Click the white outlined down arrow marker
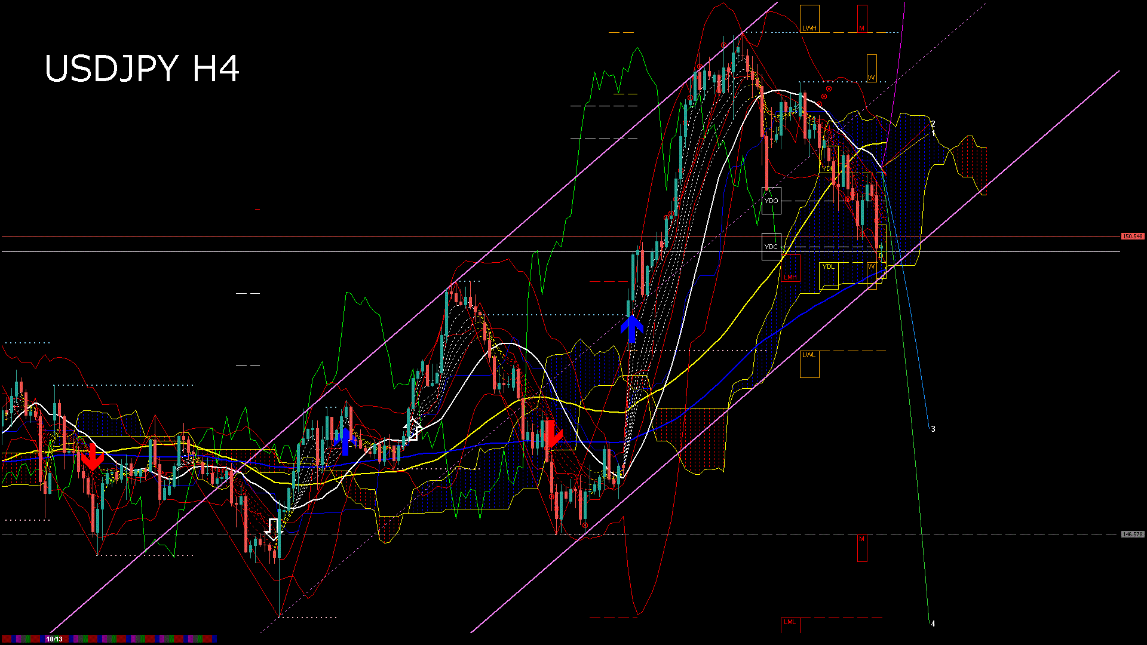The image size is (1147, 645). point(273,529)
